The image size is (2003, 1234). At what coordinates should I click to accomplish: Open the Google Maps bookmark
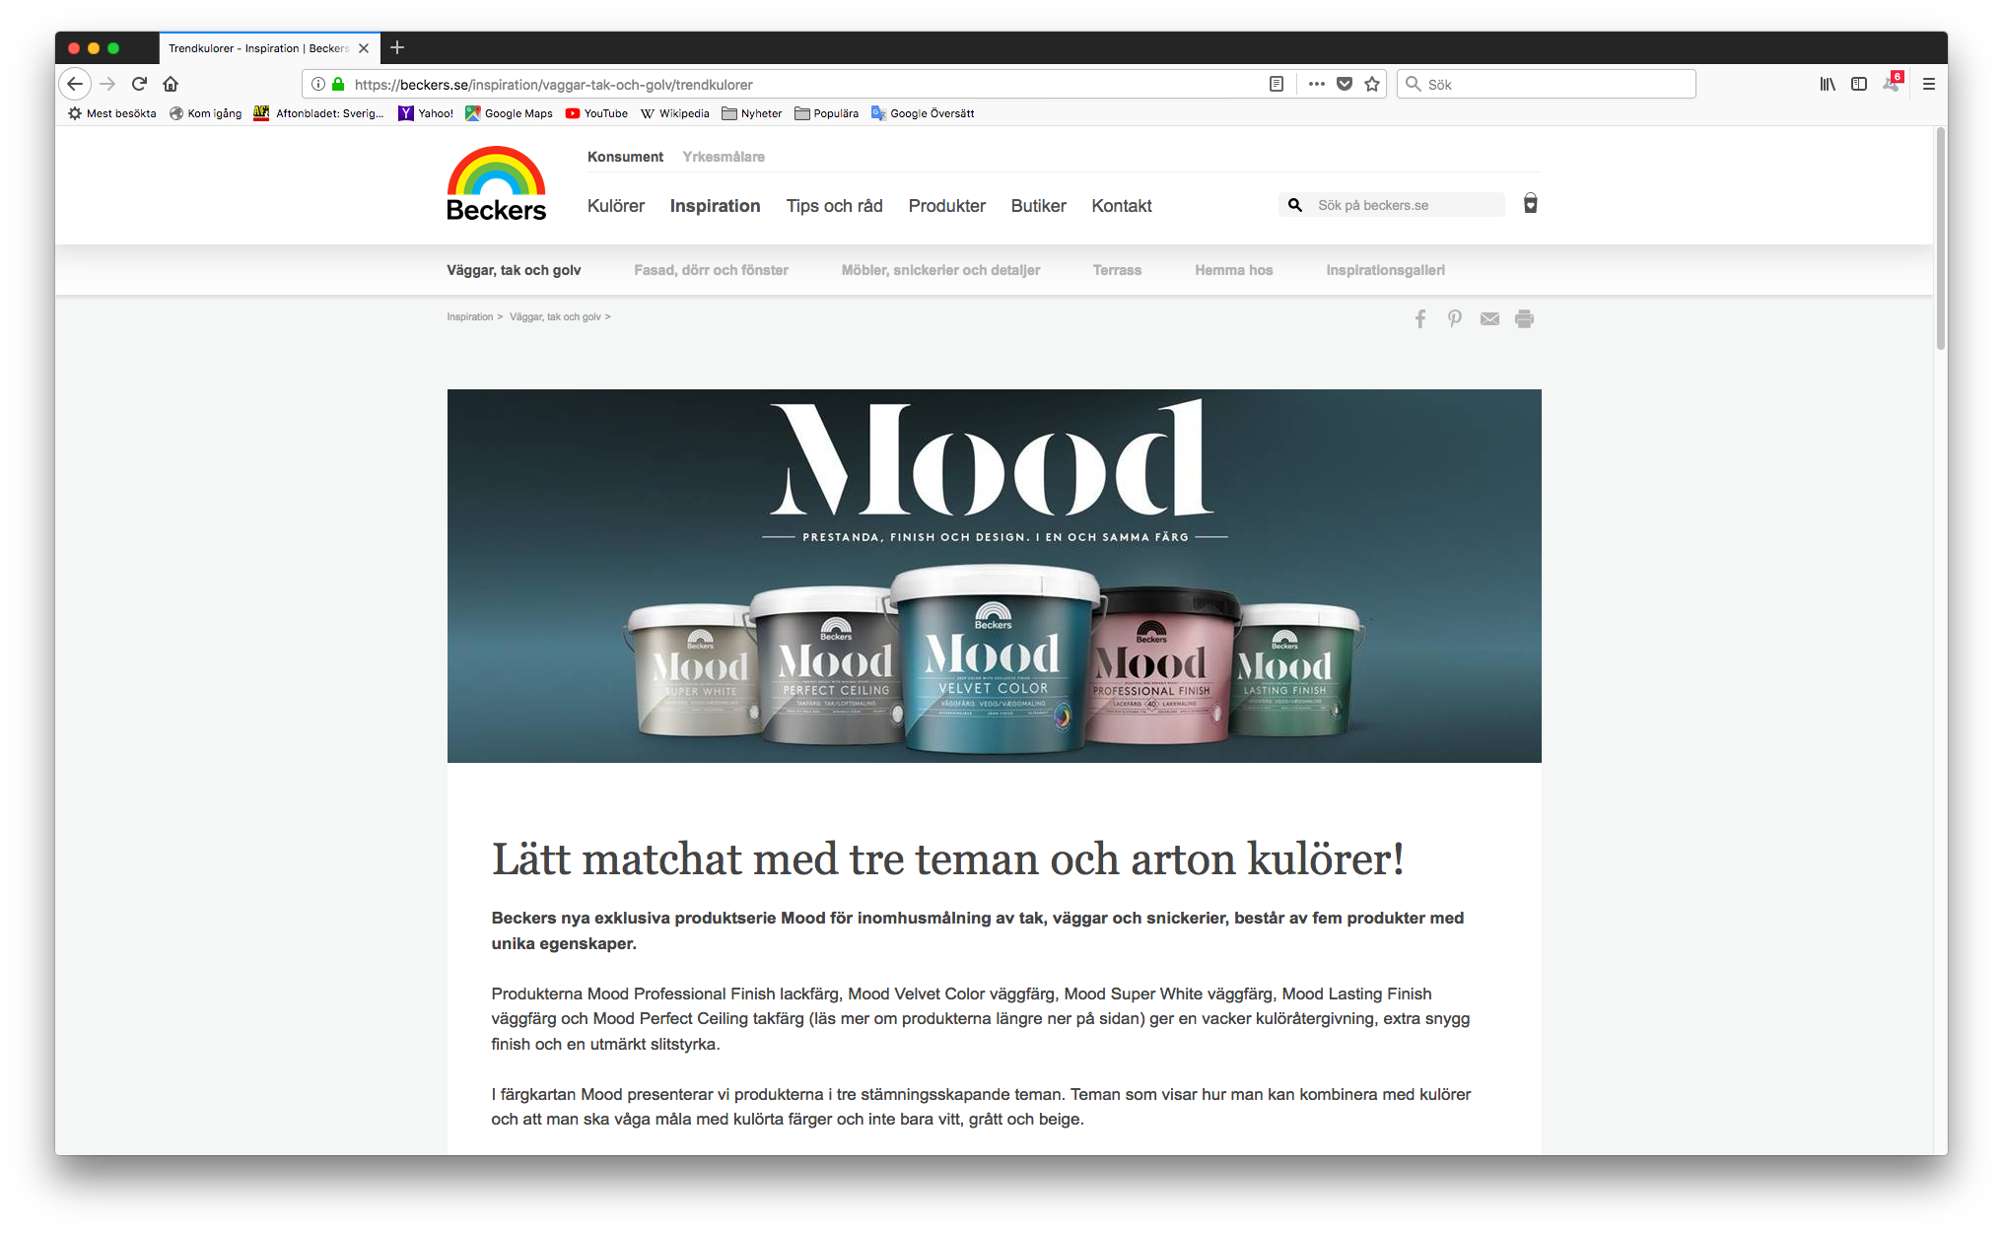point(509,113)
